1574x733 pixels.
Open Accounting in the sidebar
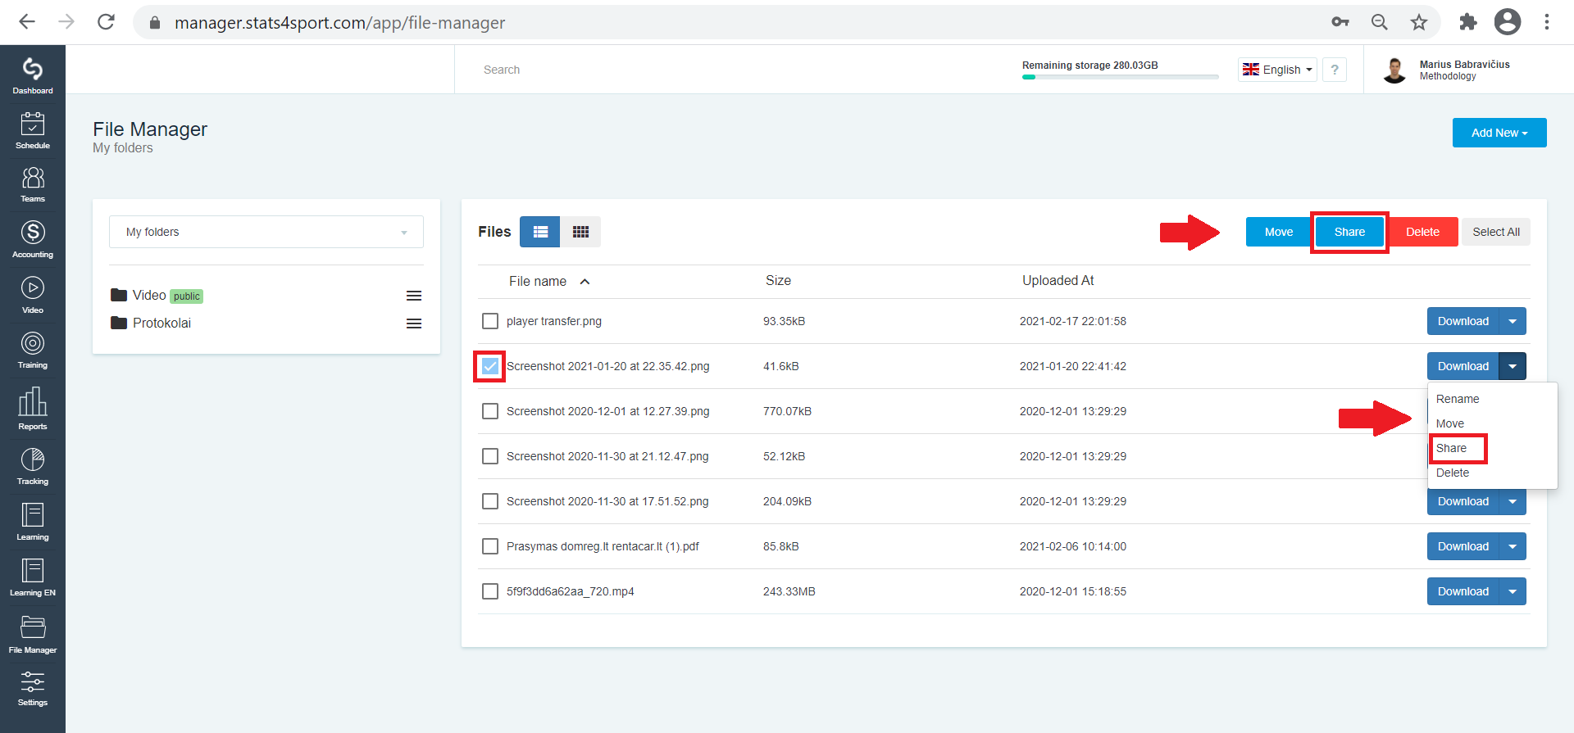coord(33,239)
